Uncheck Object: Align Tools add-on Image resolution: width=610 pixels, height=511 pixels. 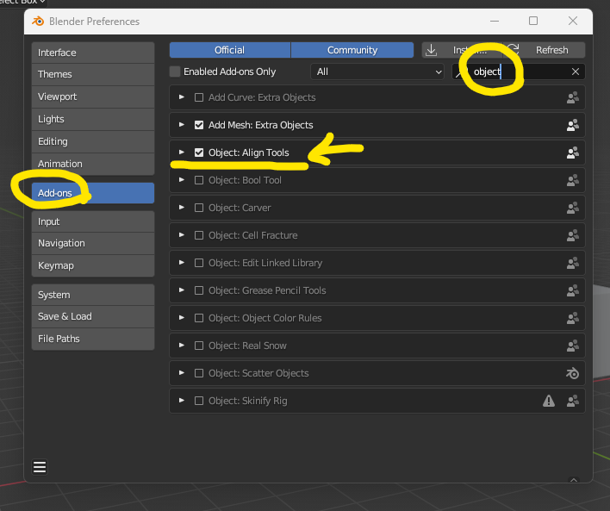tap(199, 153)
